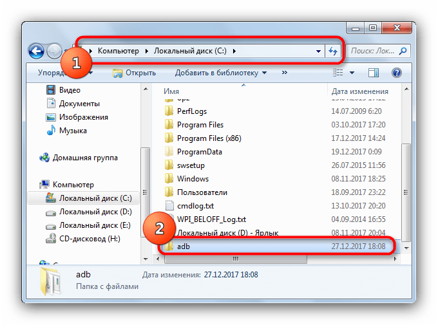438x325 pixels.
Task: Click the cmdlog.txt file icon
Action: click(x=169, y=206)
